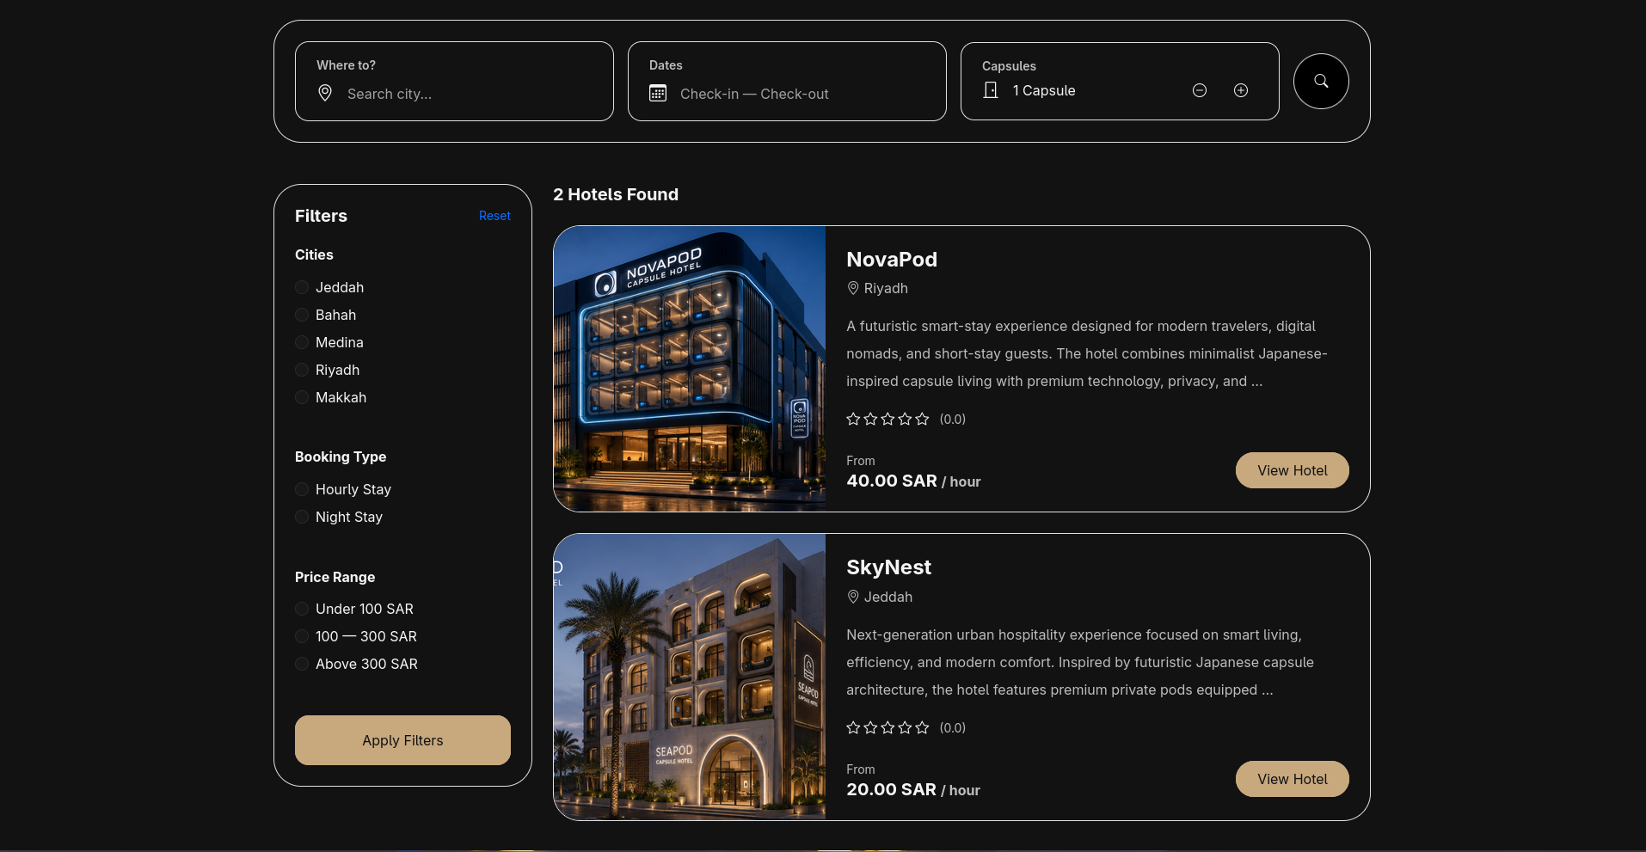Screen dimensions: 1646x852
Task: Open the NovaPod hotel image
Action: pyautogui.click(x=690, y=369)
